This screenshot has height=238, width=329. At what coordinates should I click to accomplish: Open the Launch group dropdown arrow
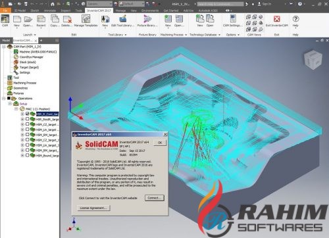pyautogui.click(x=35, y=35)
